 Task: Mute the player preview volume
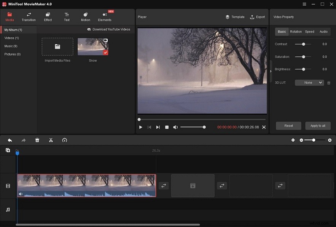(x=175, y=127)
